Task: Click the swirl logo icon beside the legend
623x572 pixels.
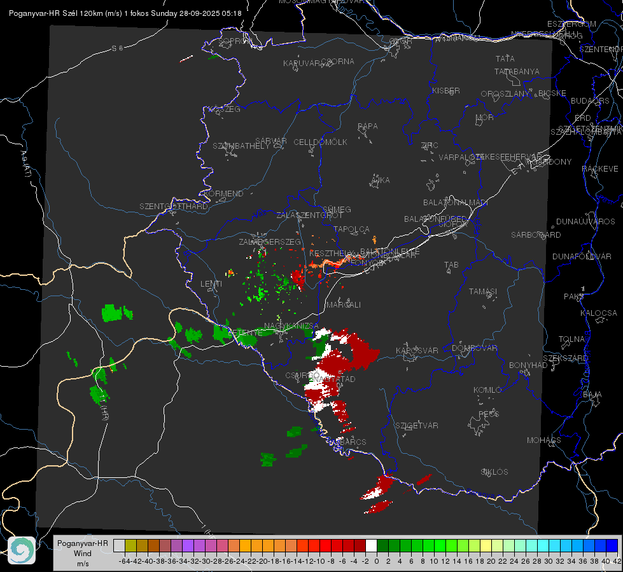Action: click(22, 550)
